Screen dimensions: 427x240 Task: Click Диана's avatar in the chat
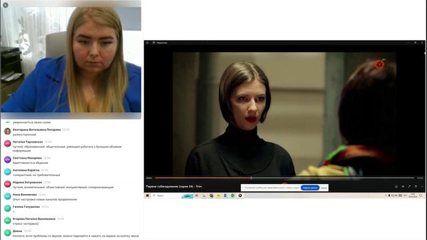tap(7, 233)
